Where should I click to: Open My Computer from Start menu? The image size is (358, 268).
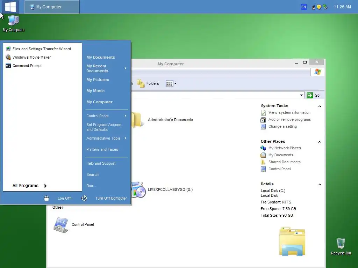tap(100, 102)
